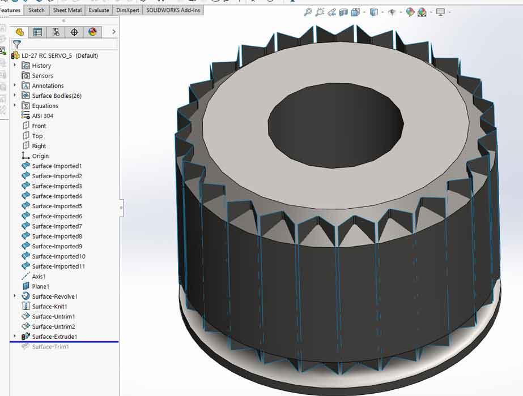Click the Surface-Imported3 icon
The width and height of the screenshot is (523, 396).
coord(25,186)
